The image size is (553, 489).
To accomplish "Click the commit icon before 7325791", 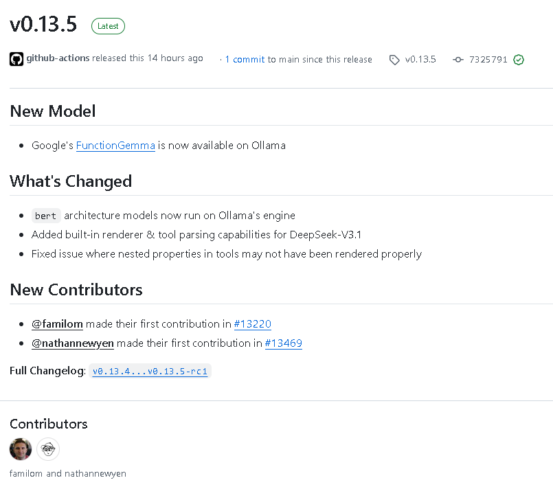I will pyautogui.click(x=458, y=60).
